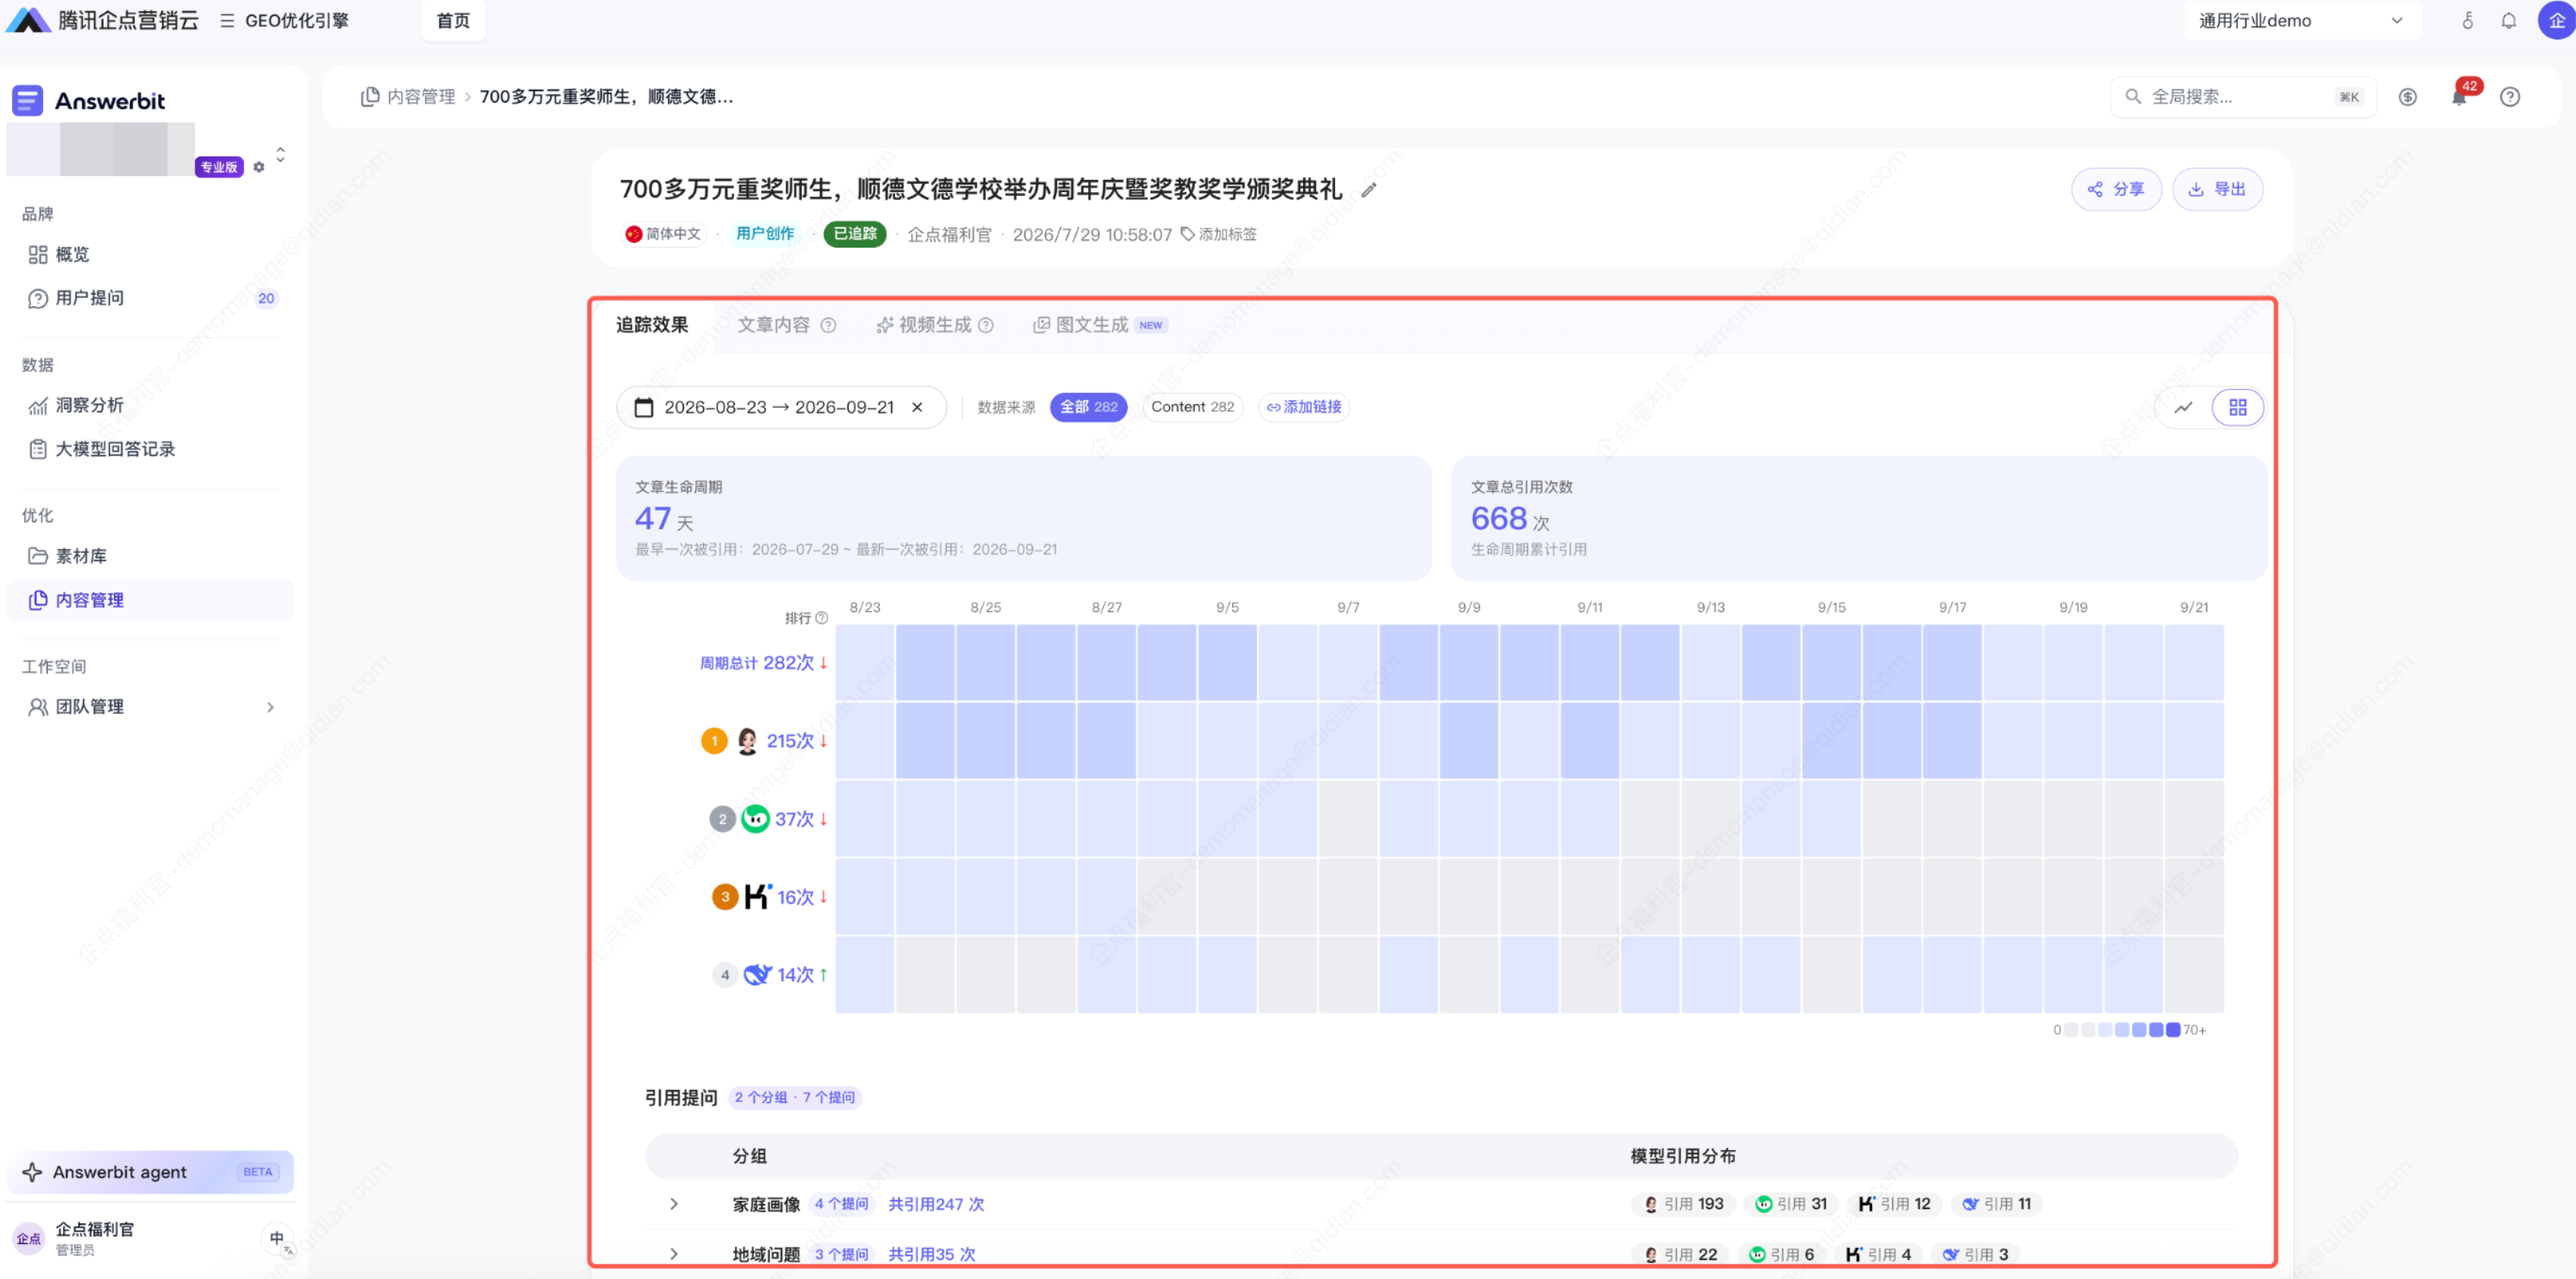Click the 全局搜索 search field
The height and width of the screenshot is (1279, 2576).
point(2243,97)
